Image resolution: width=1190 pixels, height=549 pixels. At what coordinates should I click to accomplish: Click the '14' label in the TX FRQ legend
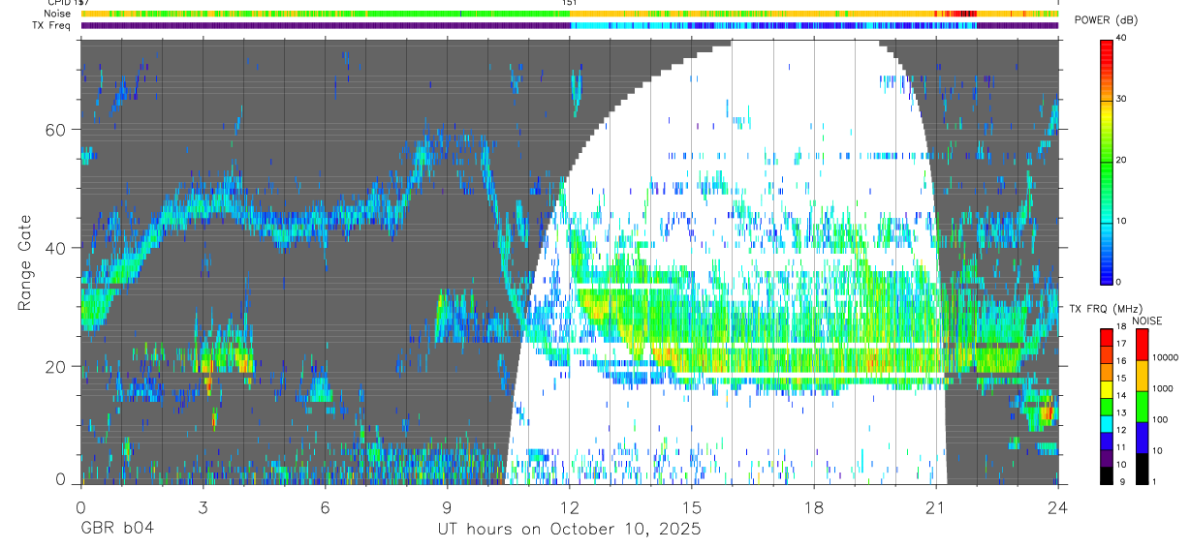1122,395
